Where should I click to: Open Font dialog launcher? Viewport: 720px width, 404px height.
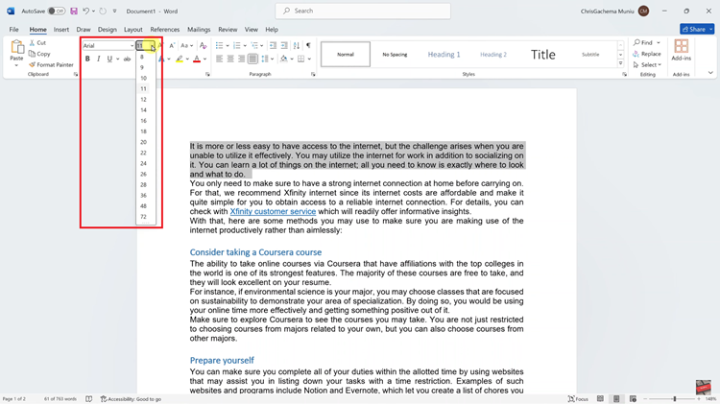point(207,74)
